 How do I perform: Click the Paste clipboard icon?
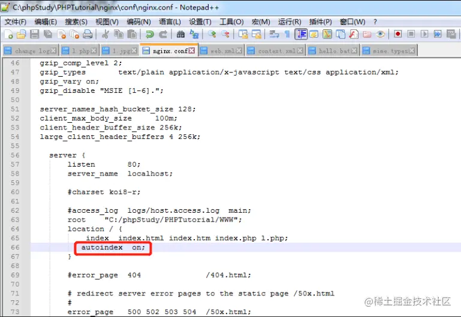[x=132, y=34]
